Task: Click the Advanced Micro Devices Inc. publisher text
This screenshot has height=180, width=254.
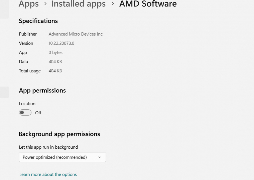Action: click(x=76, y=34)
